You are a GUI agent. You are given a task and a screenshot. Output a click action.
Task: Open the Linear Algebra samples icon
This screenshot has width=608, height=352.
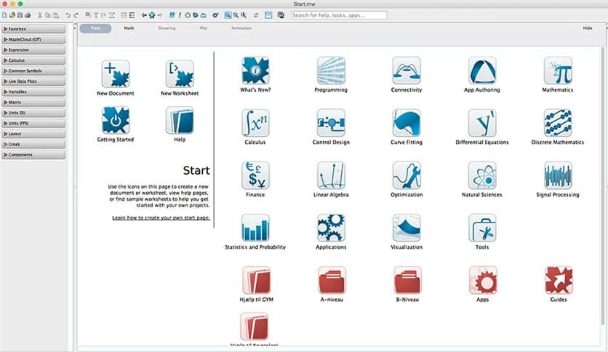(x=331, y=175)
